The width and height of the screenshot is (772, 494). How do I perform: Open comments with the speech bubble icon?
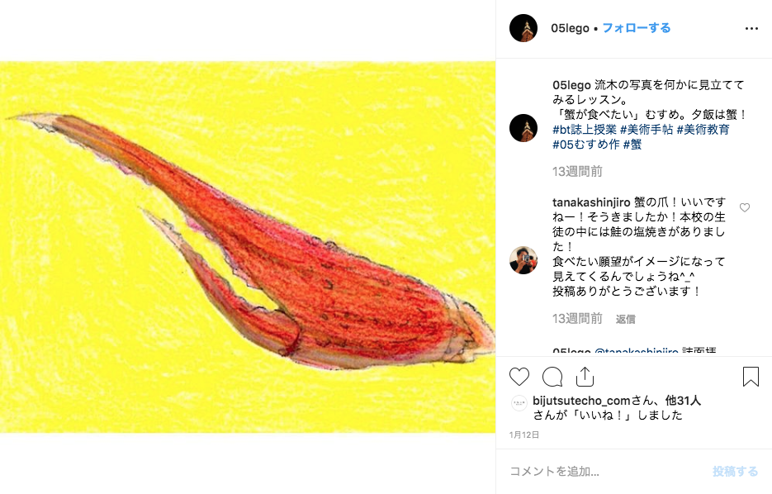552,377
